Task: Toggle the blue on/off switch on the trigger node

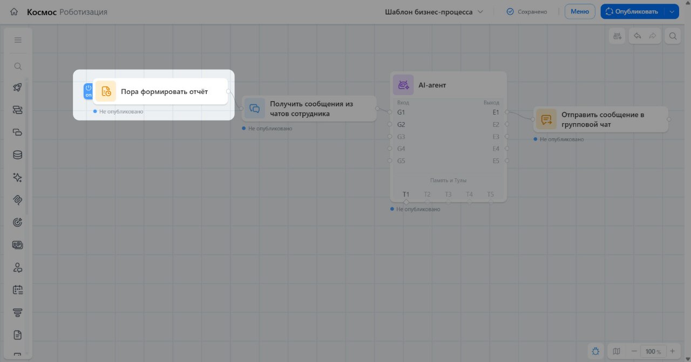Action: pos(88,91)
